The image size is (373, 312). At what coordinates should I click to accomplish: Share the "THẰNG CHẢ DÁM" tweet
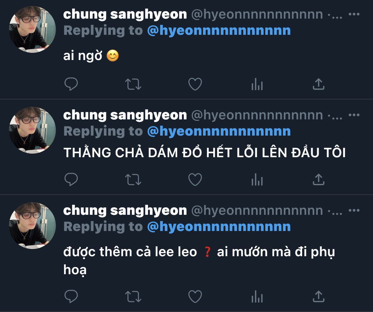pyautogui.click(x=319, y=179)
